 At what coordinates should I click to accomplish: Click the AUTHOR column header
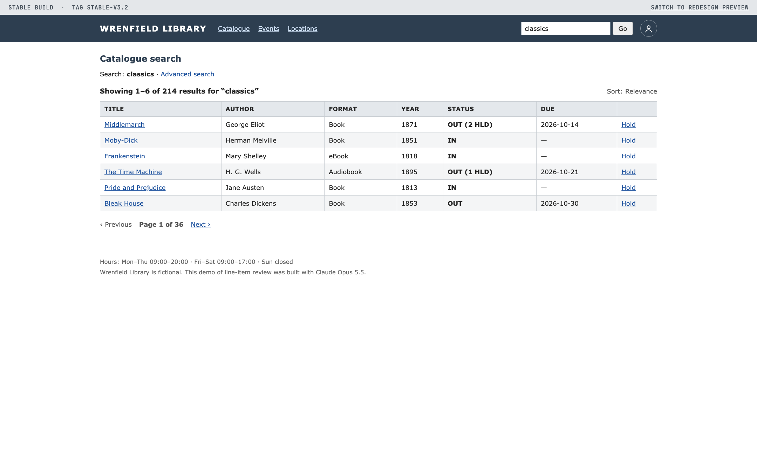coord(273,109)
